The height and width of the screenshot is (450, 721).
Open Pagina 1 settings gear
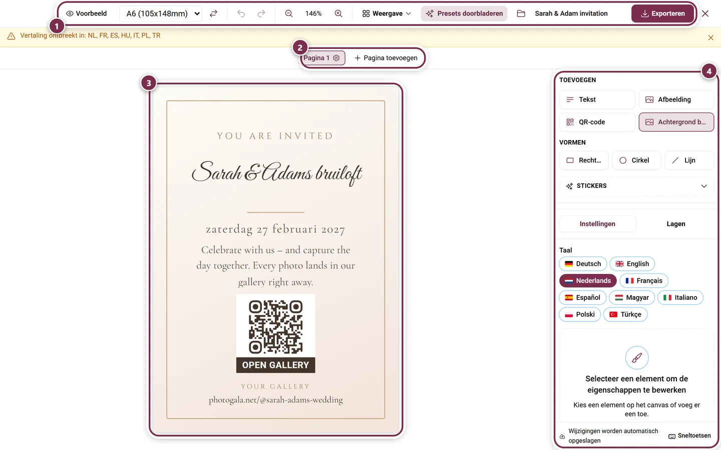pos(336,58)
